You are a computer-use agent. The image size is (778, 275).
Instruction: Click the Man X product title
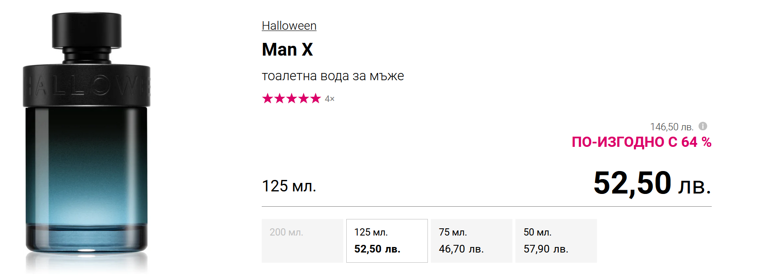287,50
